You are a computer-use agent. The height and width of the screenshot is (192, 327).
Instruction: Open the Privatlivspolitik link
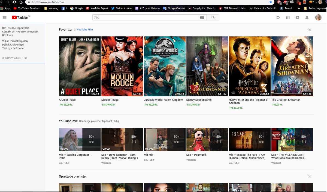(x=19, y=41)
